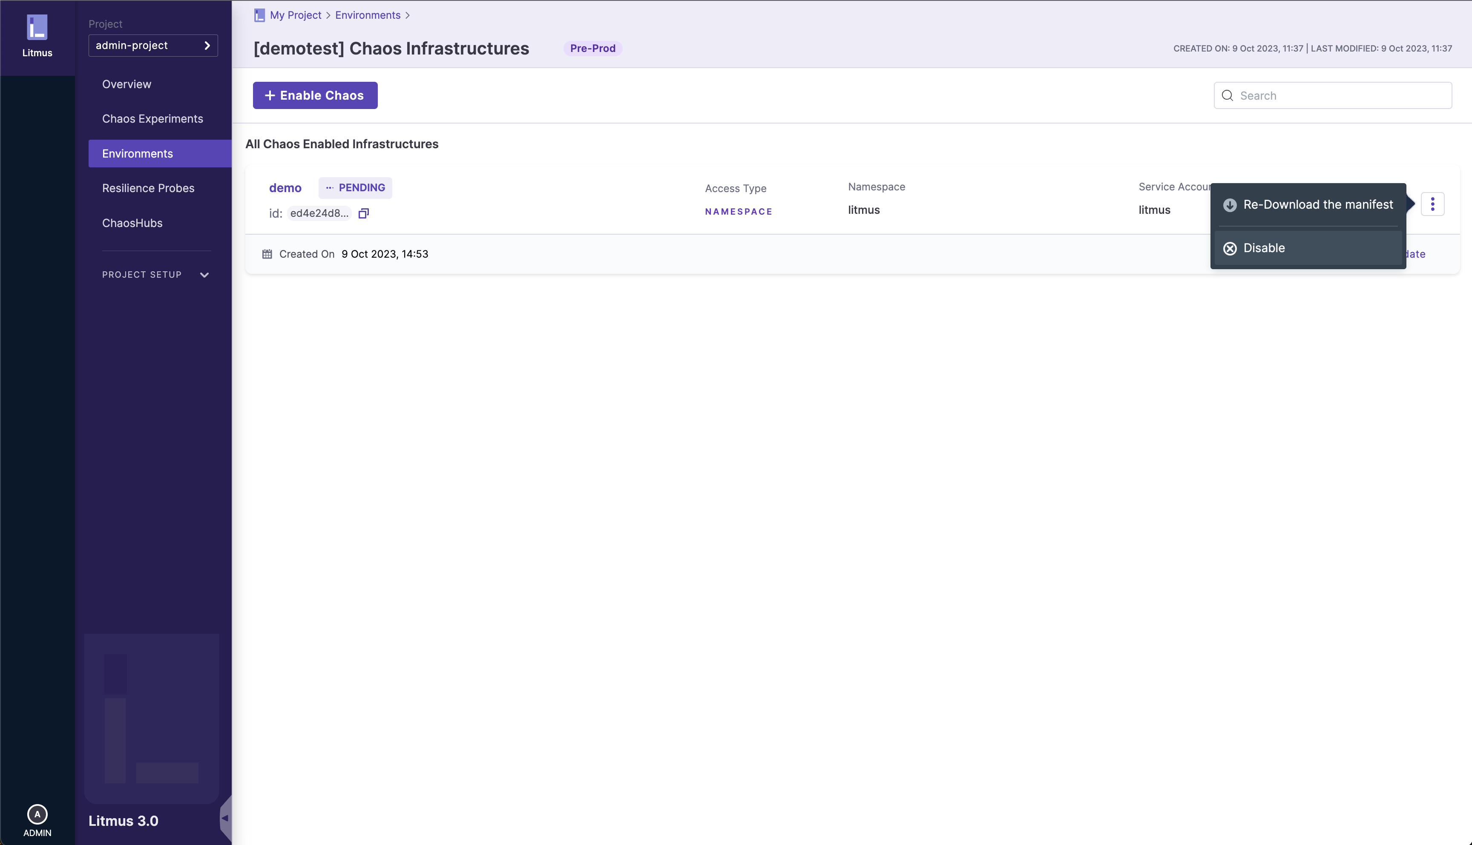Image resolution: width=1472 pixels, height=845 pixels.
Task: Open ChaosHubs from the sidebar
Action: pos(132,223)
